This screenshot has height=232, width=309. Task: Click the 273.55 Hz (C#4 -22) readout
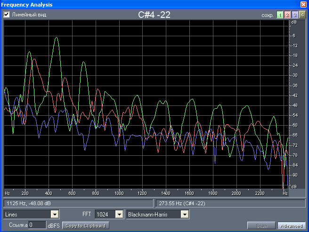(x=230, y=203)
